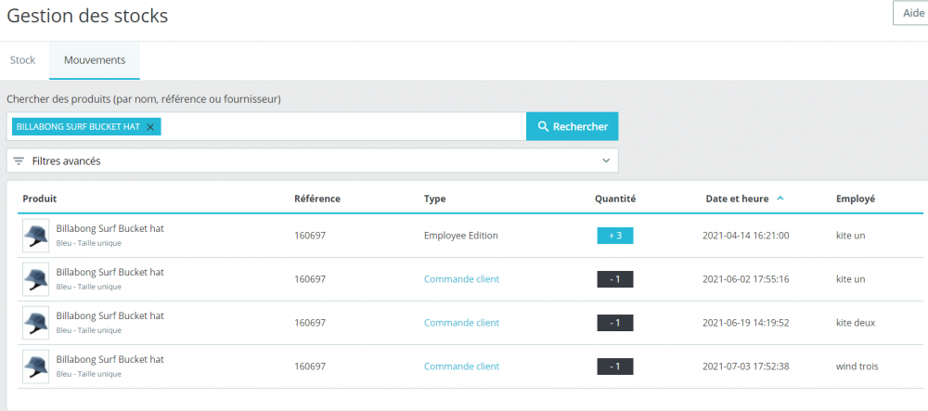Click inside the product search field
The width and height of the screenshot is (928, 411).
343,127
